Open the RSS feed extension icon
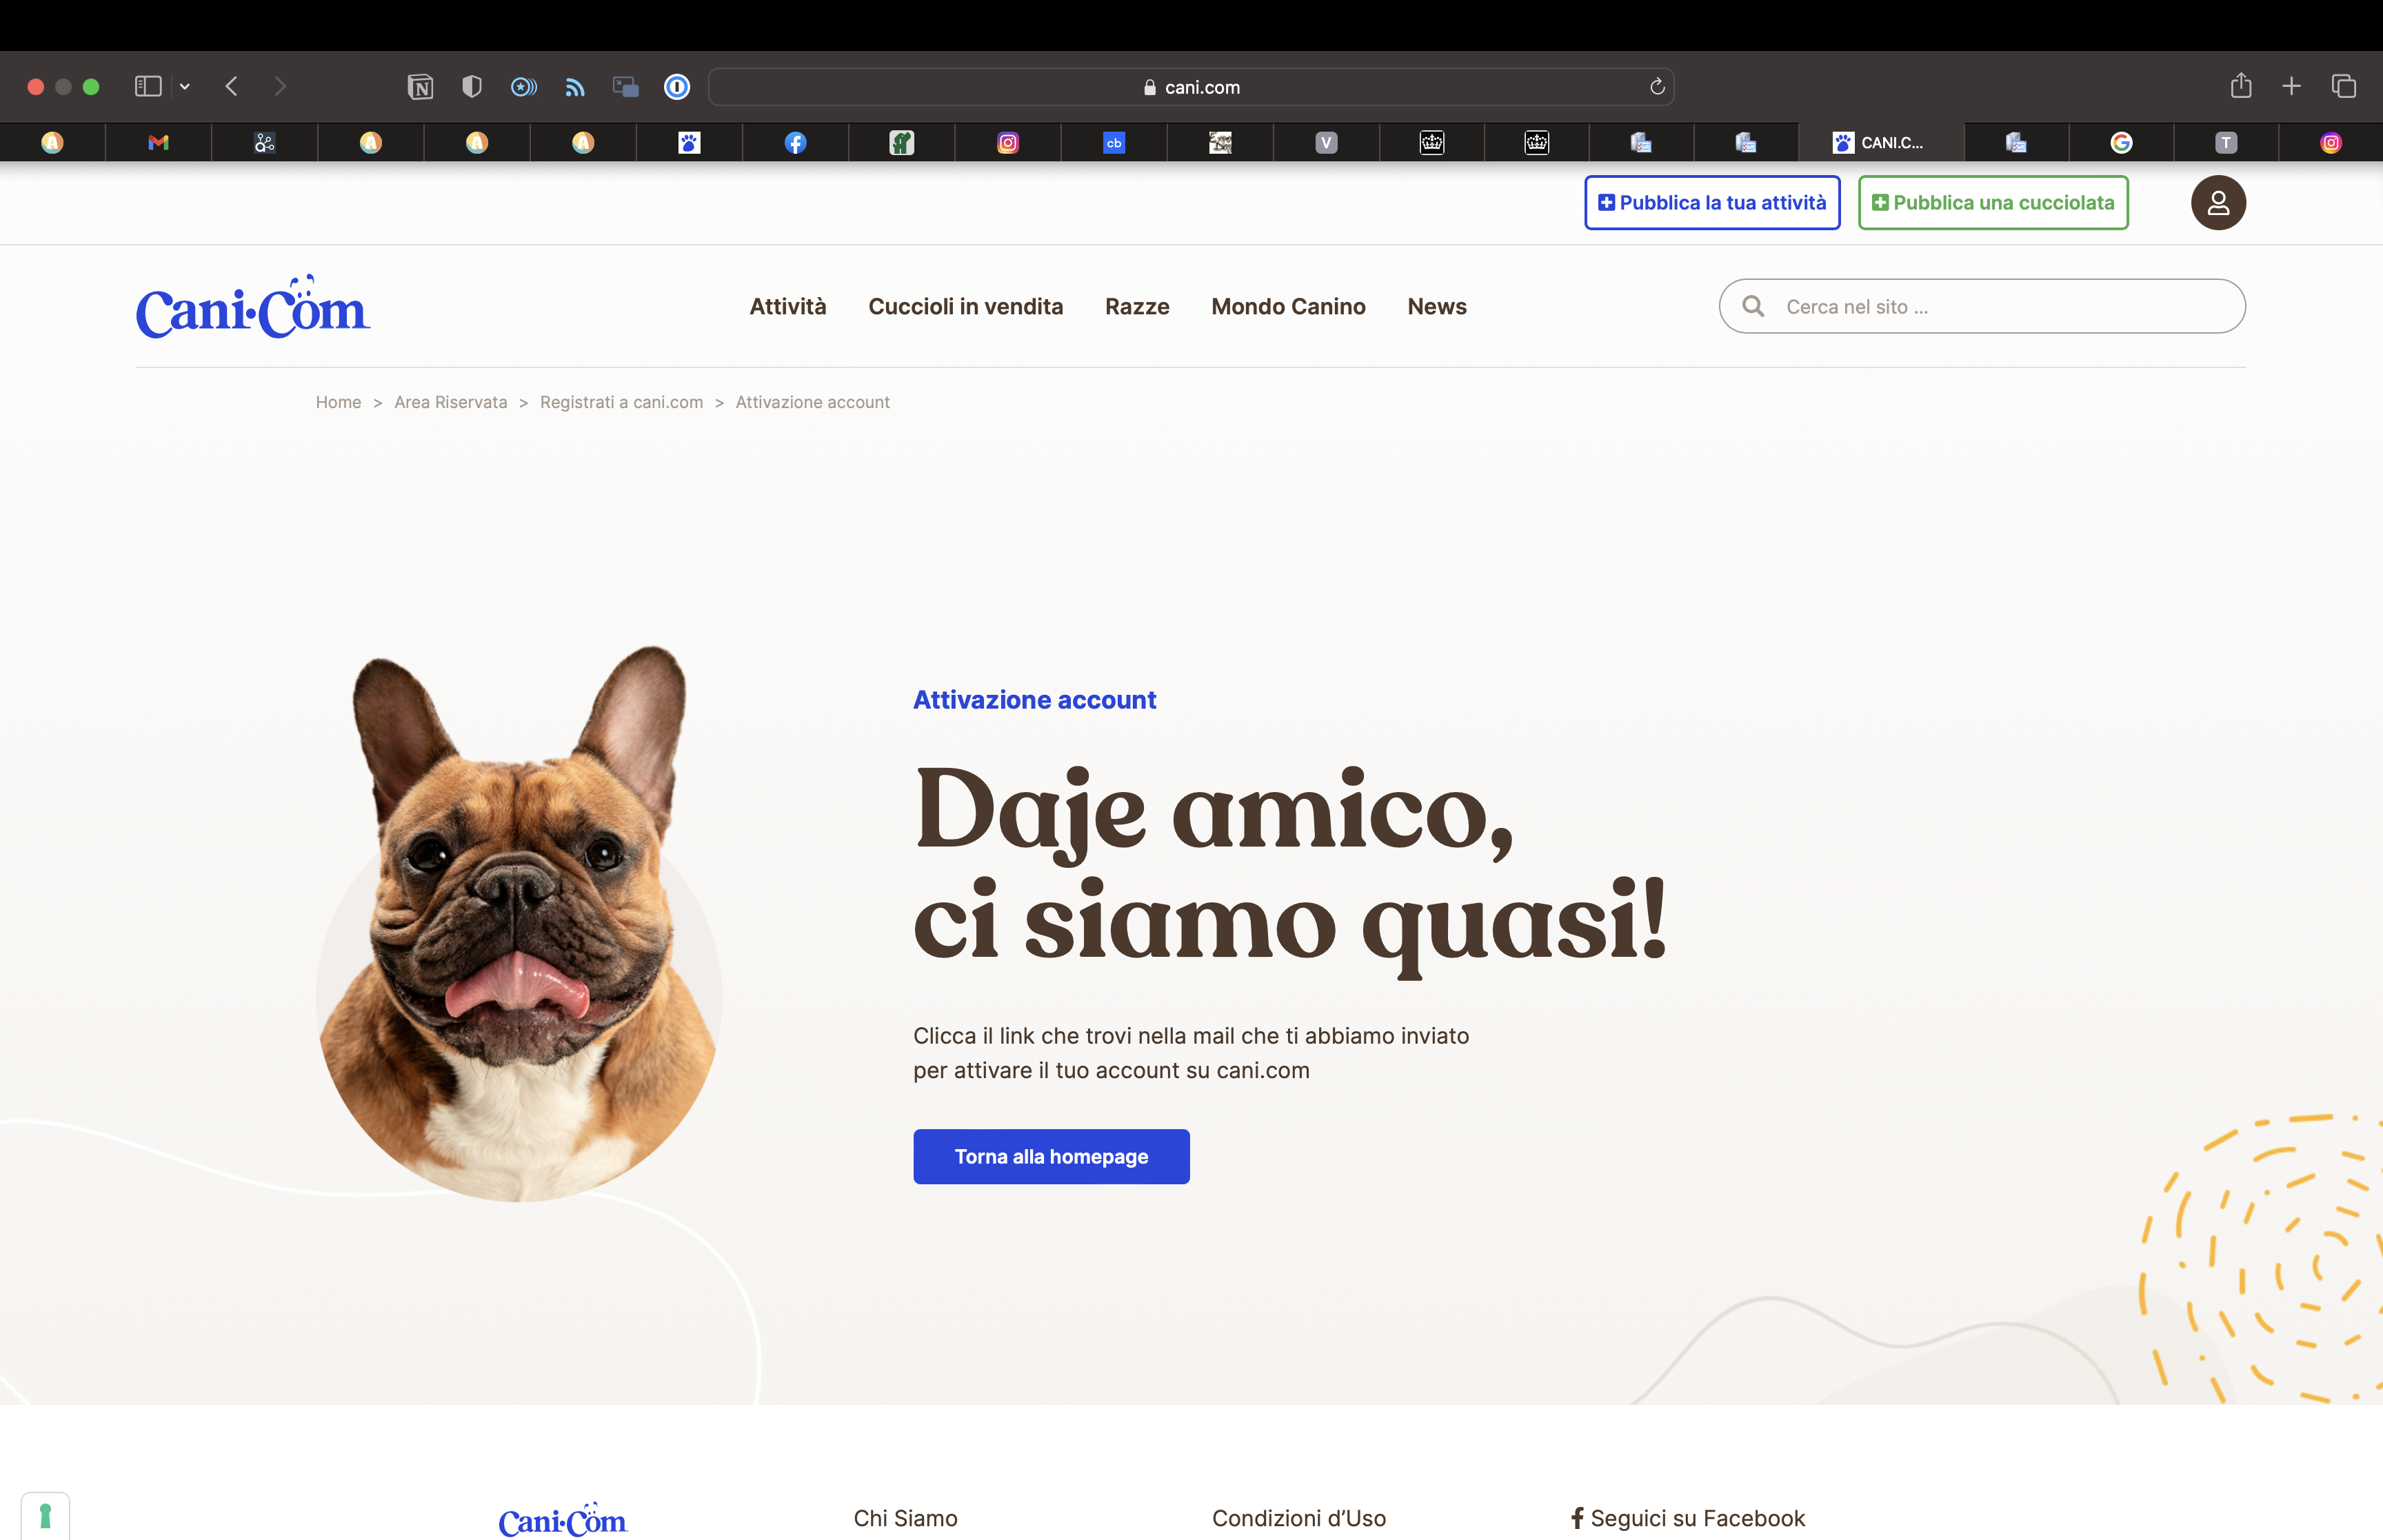The width and height of the screenshot is (2383, 1540). [x=575, y=87]
